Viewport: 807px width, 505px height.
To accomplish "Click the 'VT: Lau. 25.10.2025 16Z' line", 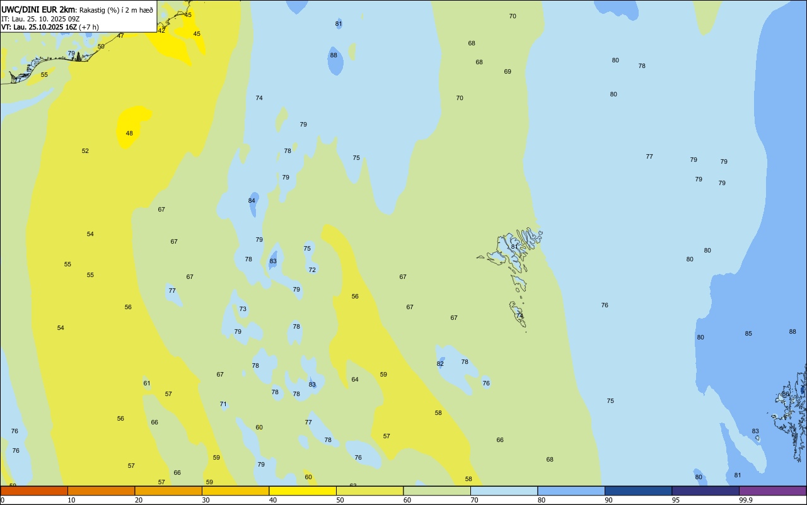I will (38, 27).
